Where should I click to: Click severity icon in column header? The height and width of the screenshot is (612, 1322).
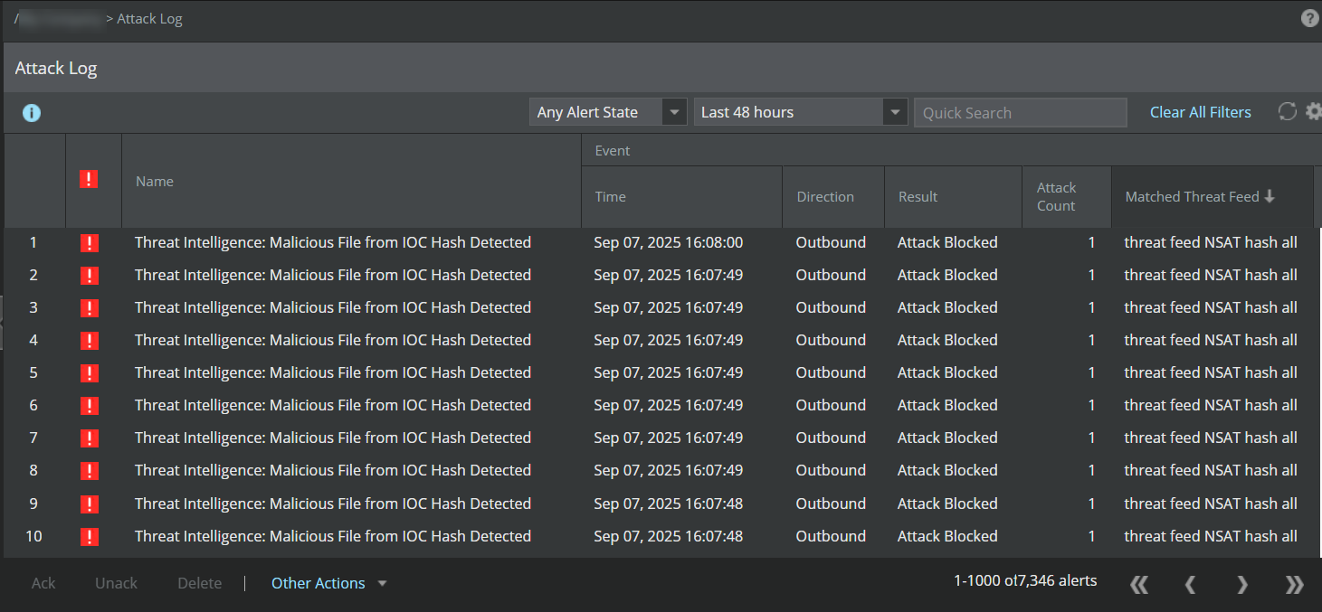pos(89,179)
